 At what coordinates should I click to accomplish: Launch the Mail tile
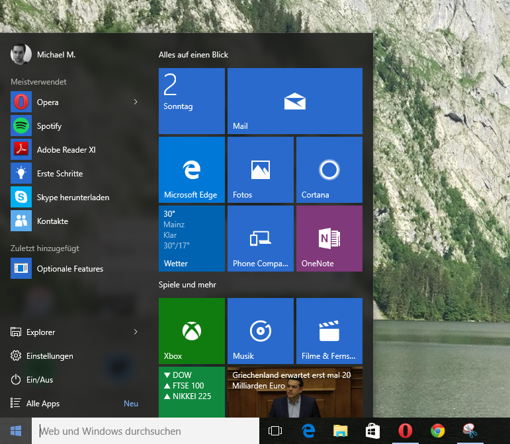(x=294, y=101)
